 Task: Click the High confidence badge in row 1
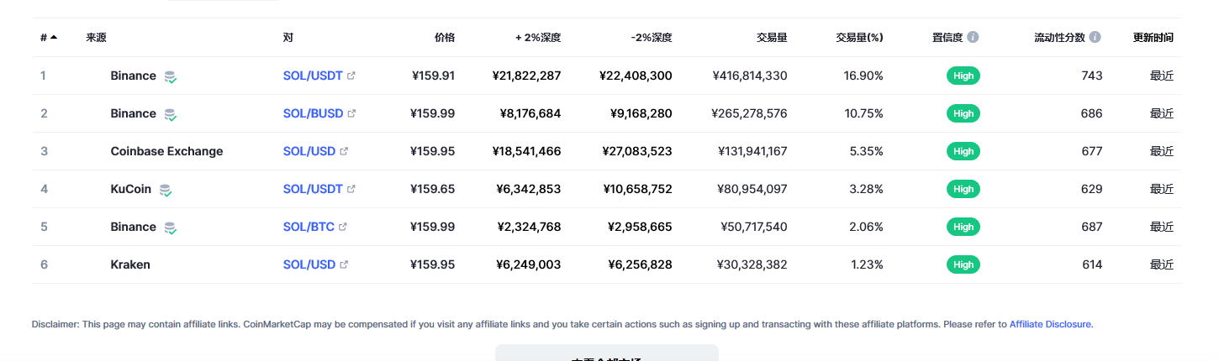[963, 76]
